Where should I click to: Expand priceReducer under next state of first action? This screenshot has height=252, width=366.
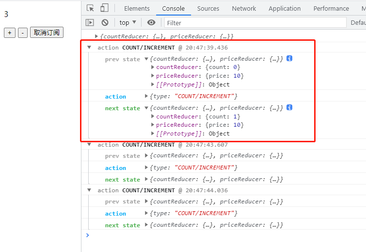coord(152,125)
